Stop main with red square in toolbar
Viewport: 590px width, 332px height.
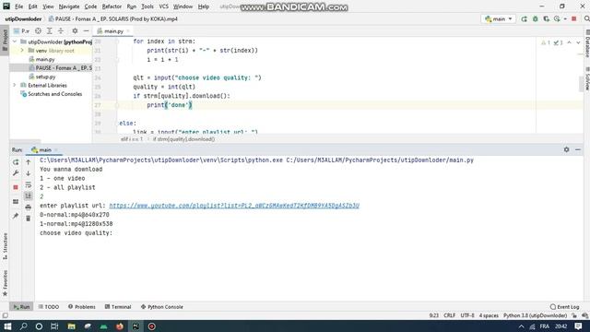[x=573, y=18]
